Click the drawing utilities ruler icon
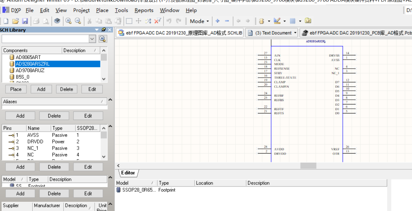Image resolution: width=412 pixels, height=211 pixels. click(277, 21)
